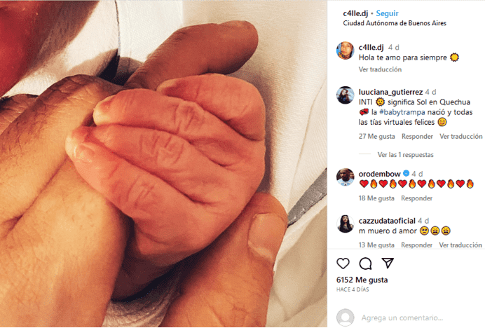Reply to the orodembow comment

416,198
